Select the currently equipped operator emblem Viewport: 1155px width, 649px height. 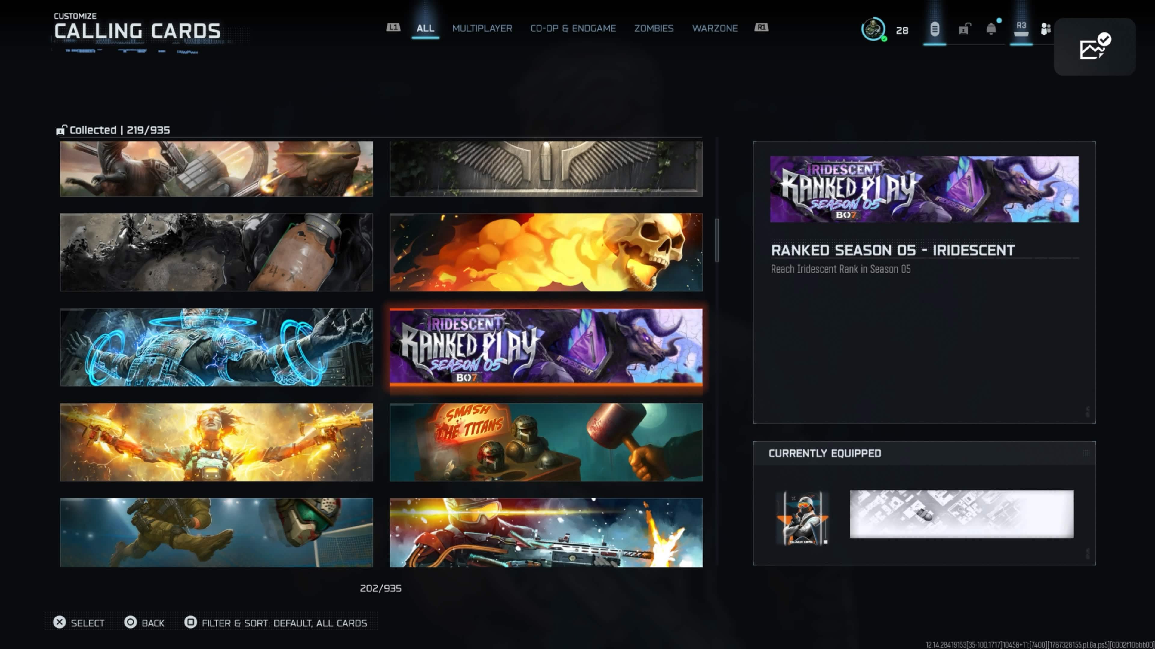pyautogui.click(x=802, y=518)
